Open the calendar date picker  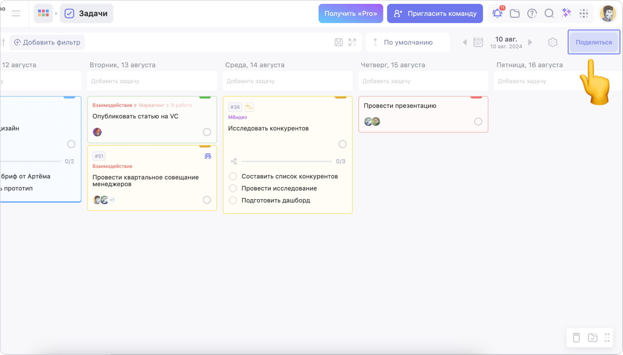click(478, 42)
